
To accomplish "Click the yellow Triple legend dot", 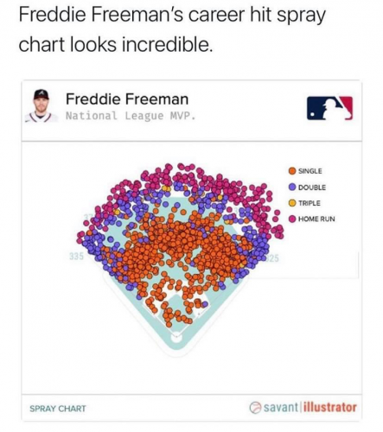I will 292,203.
